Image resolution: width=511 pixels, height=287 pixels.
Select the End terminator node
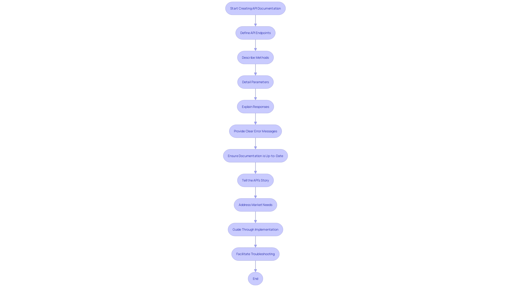coord(256,278)
